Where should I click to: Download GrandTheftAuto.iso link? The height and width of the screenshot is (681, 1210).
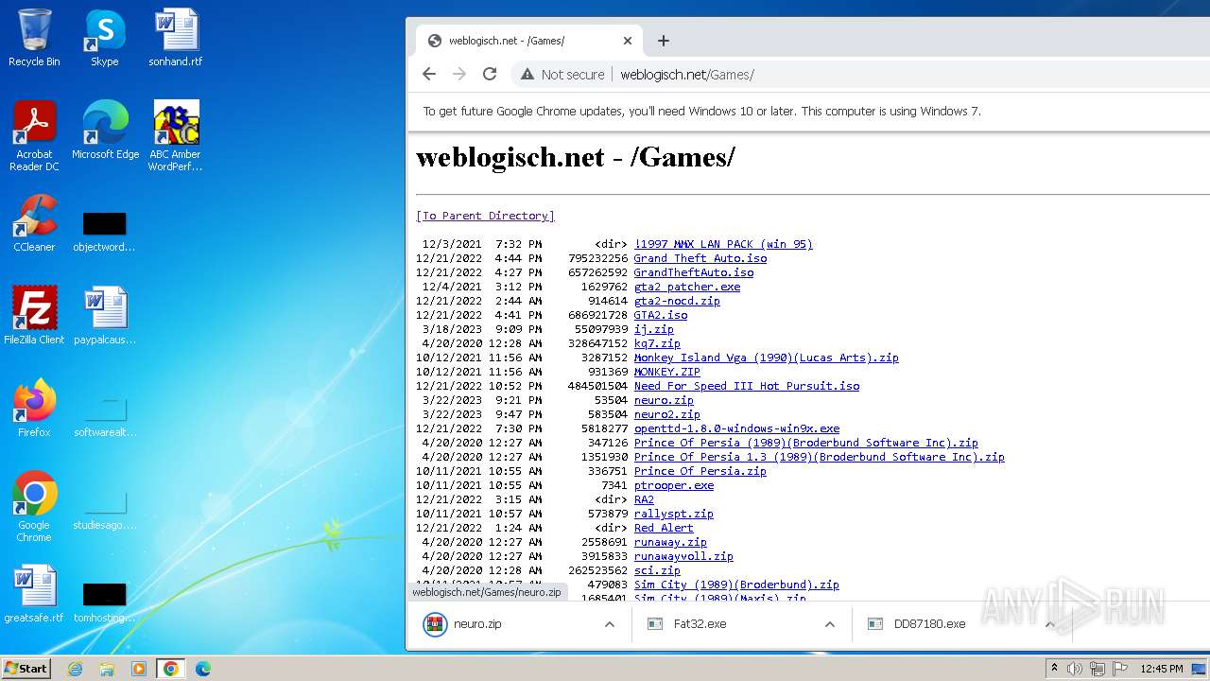tap(694, 272)
